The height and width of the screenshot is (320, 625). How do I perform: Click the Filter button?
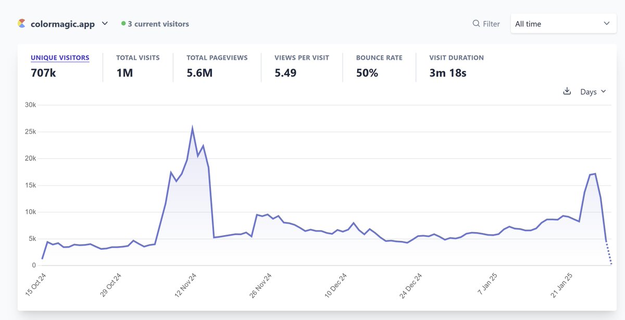[x=486, y=23]
